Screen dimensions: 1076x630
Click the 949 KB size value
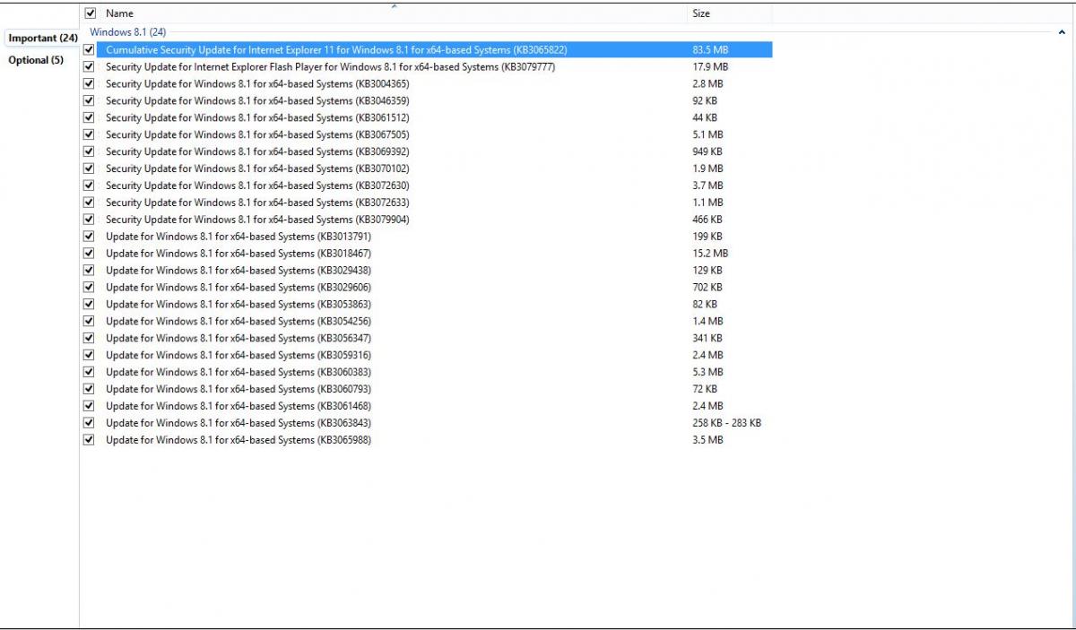[707, 151]
